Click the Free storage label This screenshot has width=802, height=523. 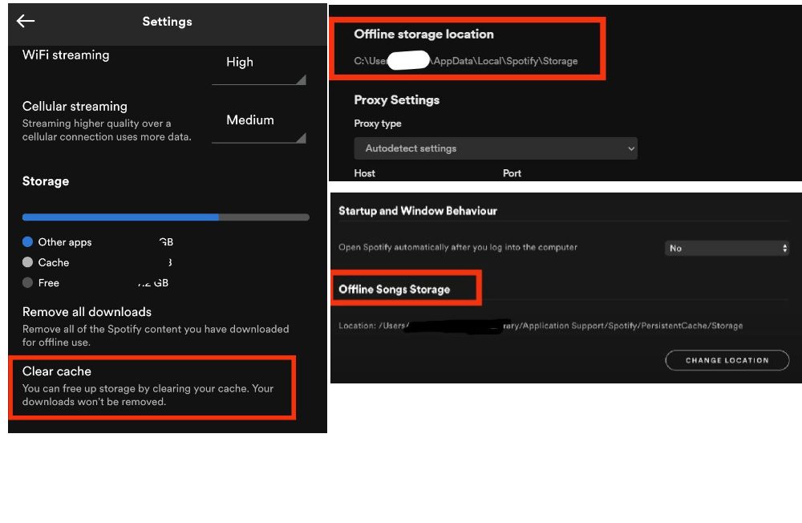coord(49,283)
